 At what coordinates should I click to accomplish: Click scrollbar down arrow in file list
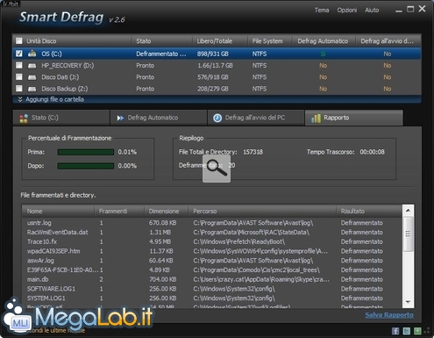[x=409, y=302]
